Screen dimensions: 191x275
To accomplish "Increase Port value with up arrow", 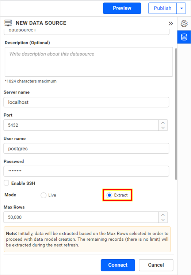I will 163,123.
